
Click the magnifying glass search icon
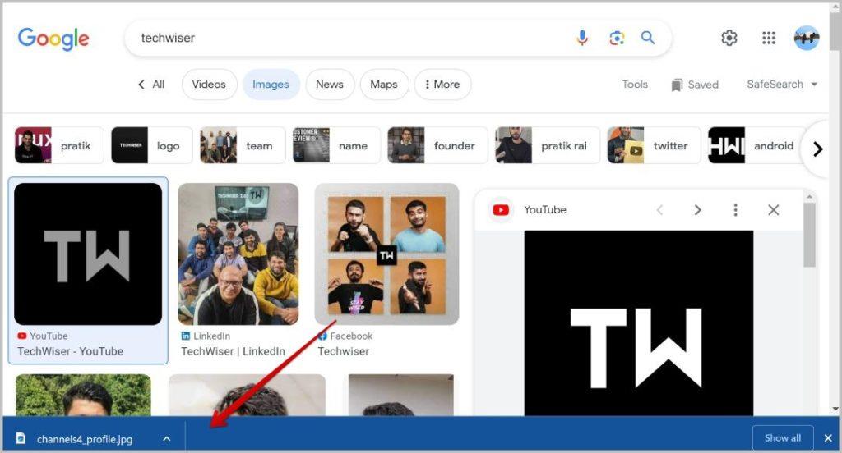648,38
